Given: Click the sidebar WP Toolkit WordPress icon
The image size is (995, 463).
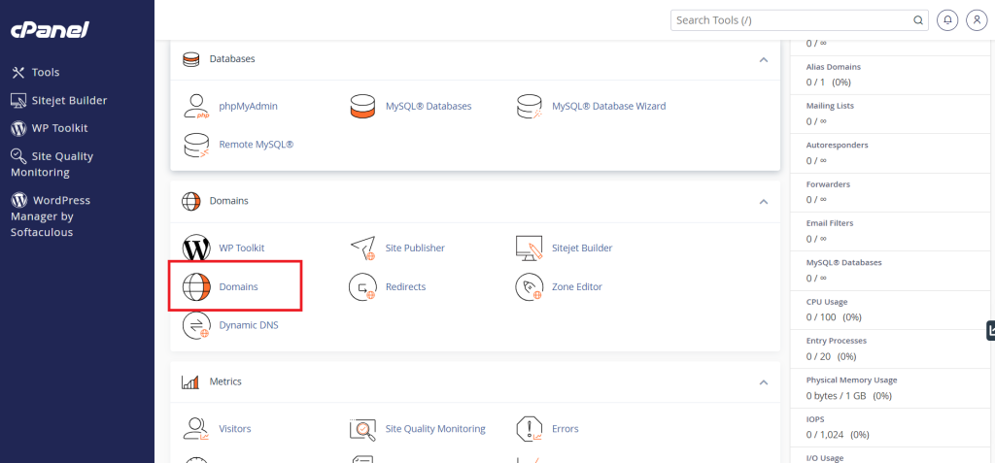Looking at the screenshot, I should click(18, 128).
